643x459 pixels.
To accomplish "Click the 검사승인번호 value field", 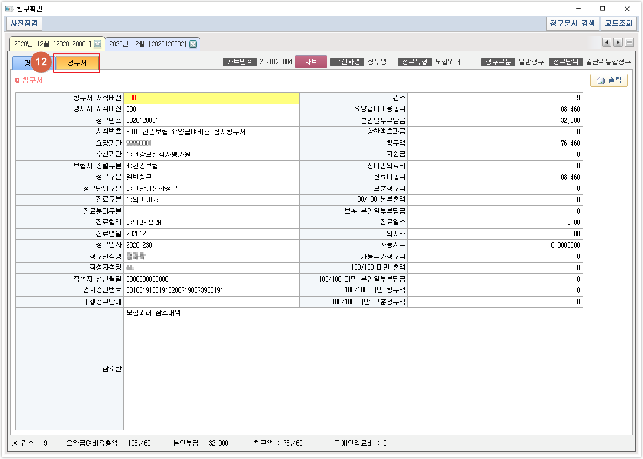I will tap(211, 291).
